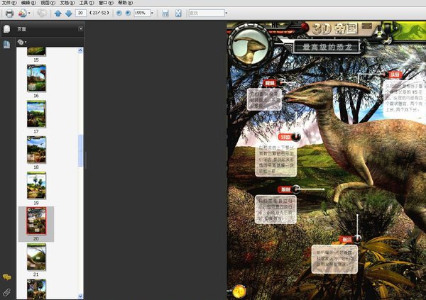Image resolution: width=426 pixels, height=300 pixels.
Task: Click the collaborate/share colorful icon in toolbar
Action: 22,13
